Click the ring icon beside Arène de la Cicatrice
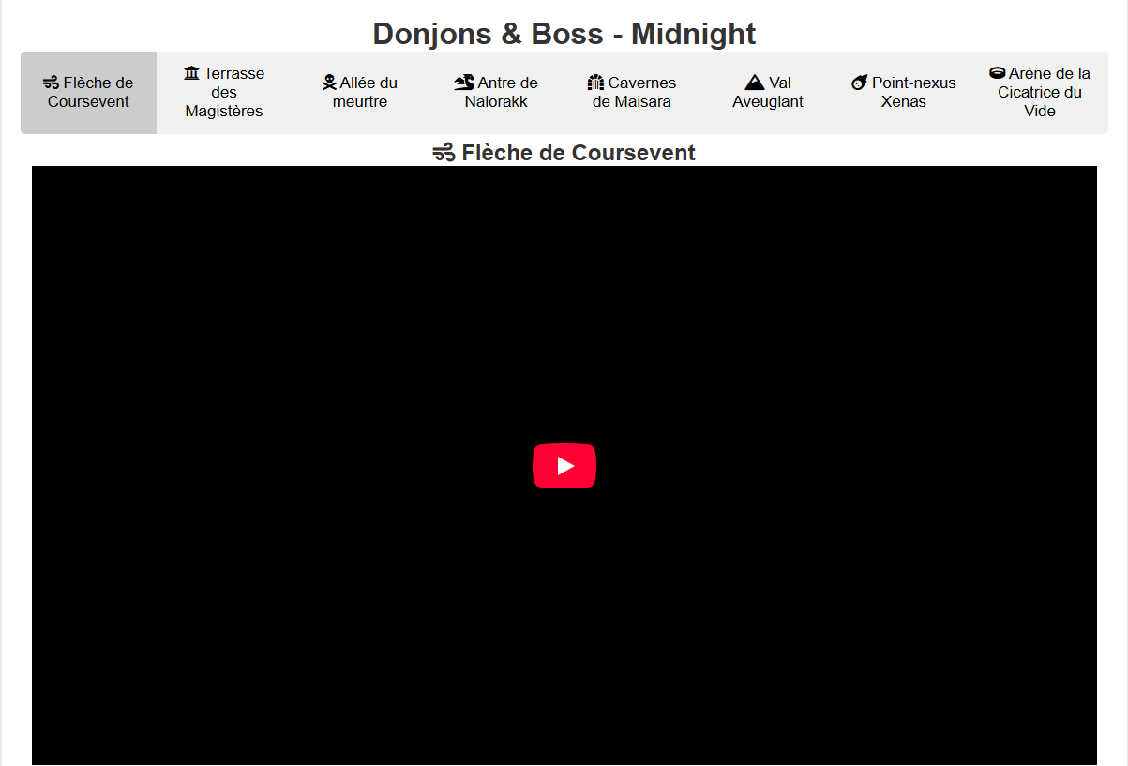This screenshot has width=1128, height=766. point(998,73)
